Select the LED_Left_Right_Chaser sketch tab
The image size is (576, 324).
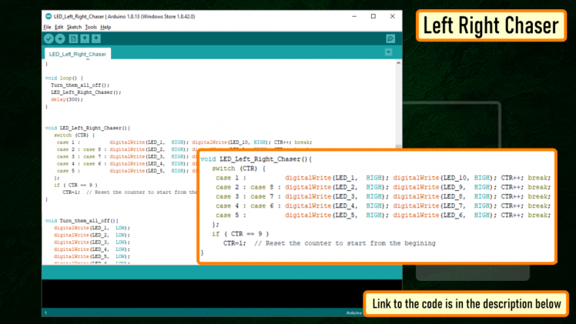(x=78, y=55)
